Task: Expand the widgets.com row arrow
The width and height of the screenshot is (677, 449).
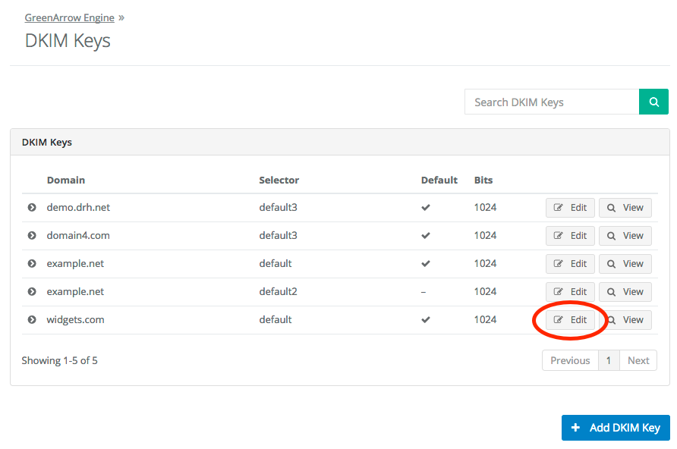Action: pyautogui.click(x=32, y=320)
